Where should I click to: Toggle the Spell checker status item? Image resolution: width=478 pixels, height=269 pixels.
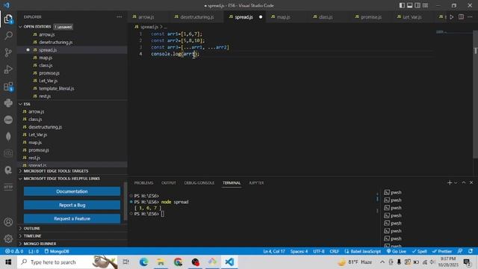coord(420,251)
